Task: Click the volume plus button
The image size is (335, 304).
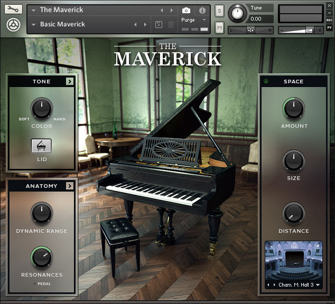Action: pos(320,31)
